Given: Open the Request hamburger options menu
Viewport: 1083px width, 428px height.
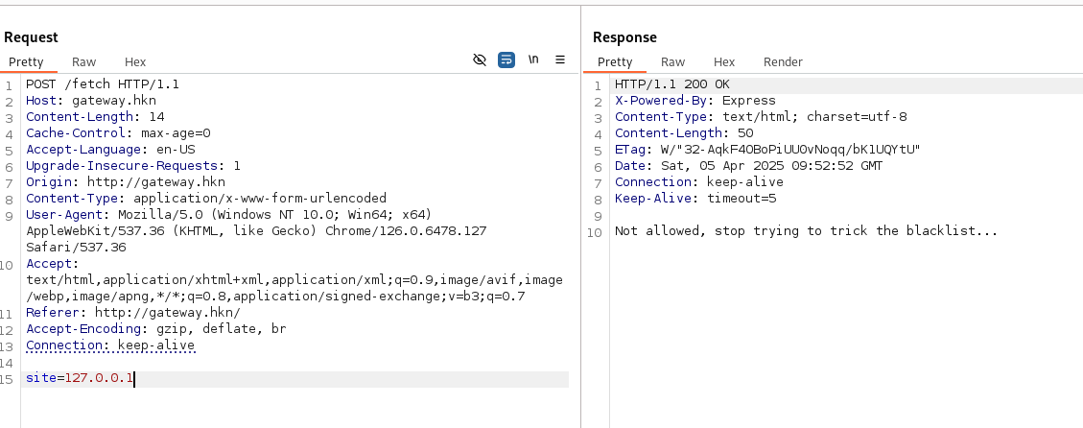Looking at the screenshot, I should point(560,59).
